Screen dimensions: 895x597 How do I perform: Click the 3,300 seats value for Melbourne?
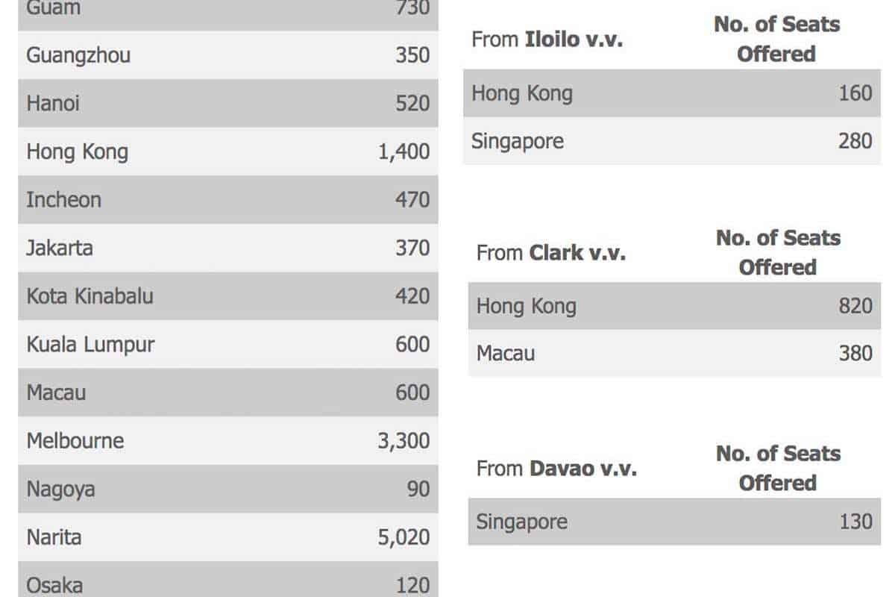[403, 441]
